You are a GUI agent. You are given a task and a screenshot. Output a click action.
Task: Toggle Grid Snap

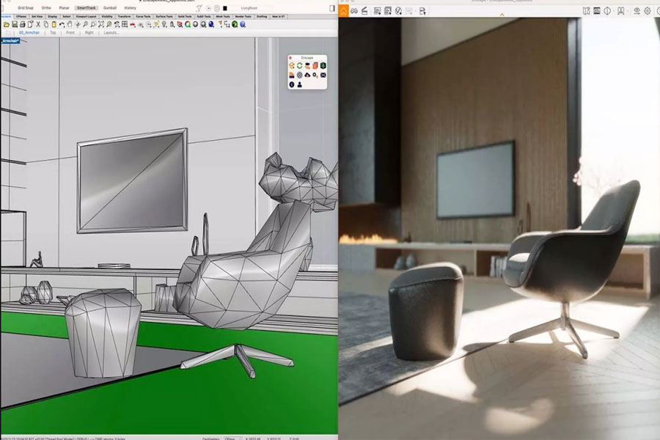pos(25,8)
